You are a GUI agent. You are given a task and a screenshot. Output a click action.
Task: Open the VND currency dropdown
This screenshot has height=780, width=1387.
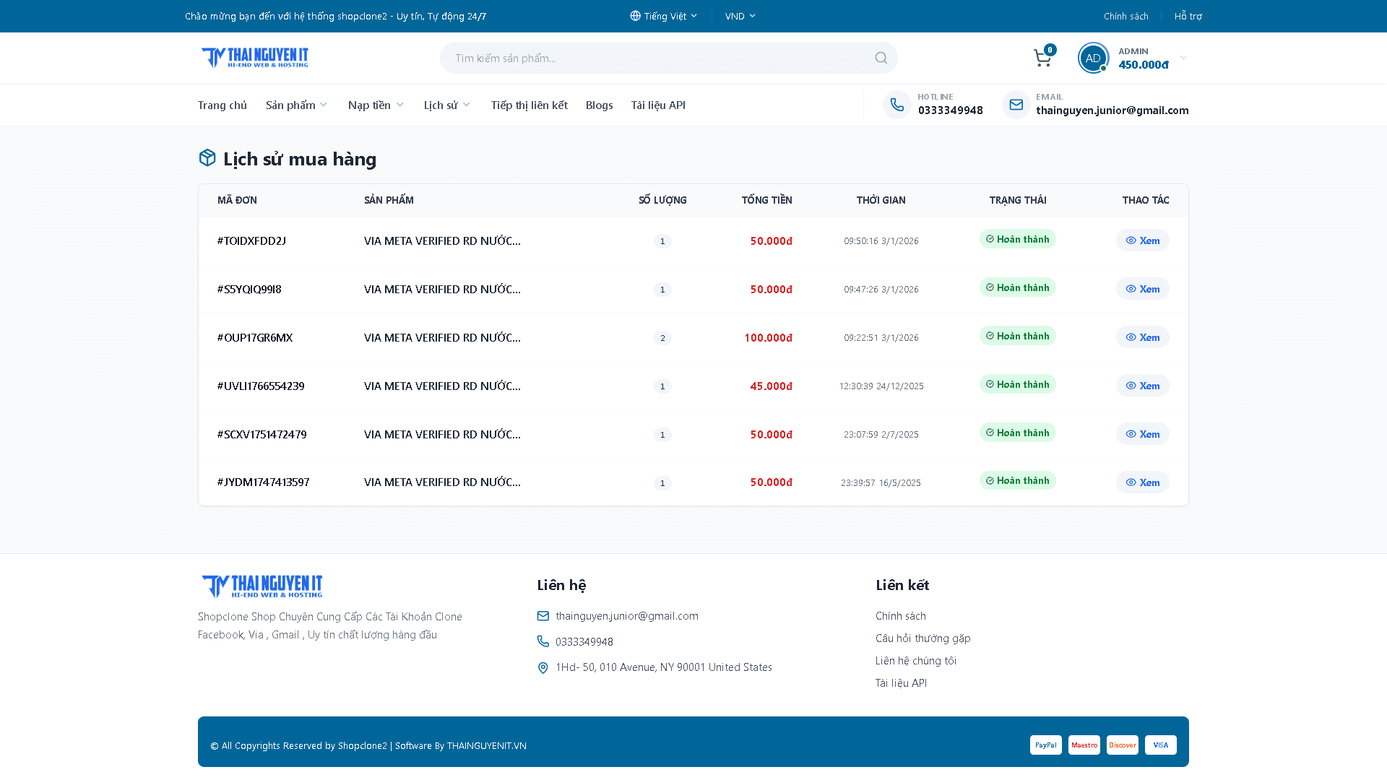(740, 16)
